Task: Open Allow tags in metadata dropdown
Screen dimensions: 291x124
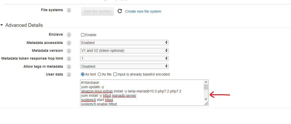Action: pos(124,66)
